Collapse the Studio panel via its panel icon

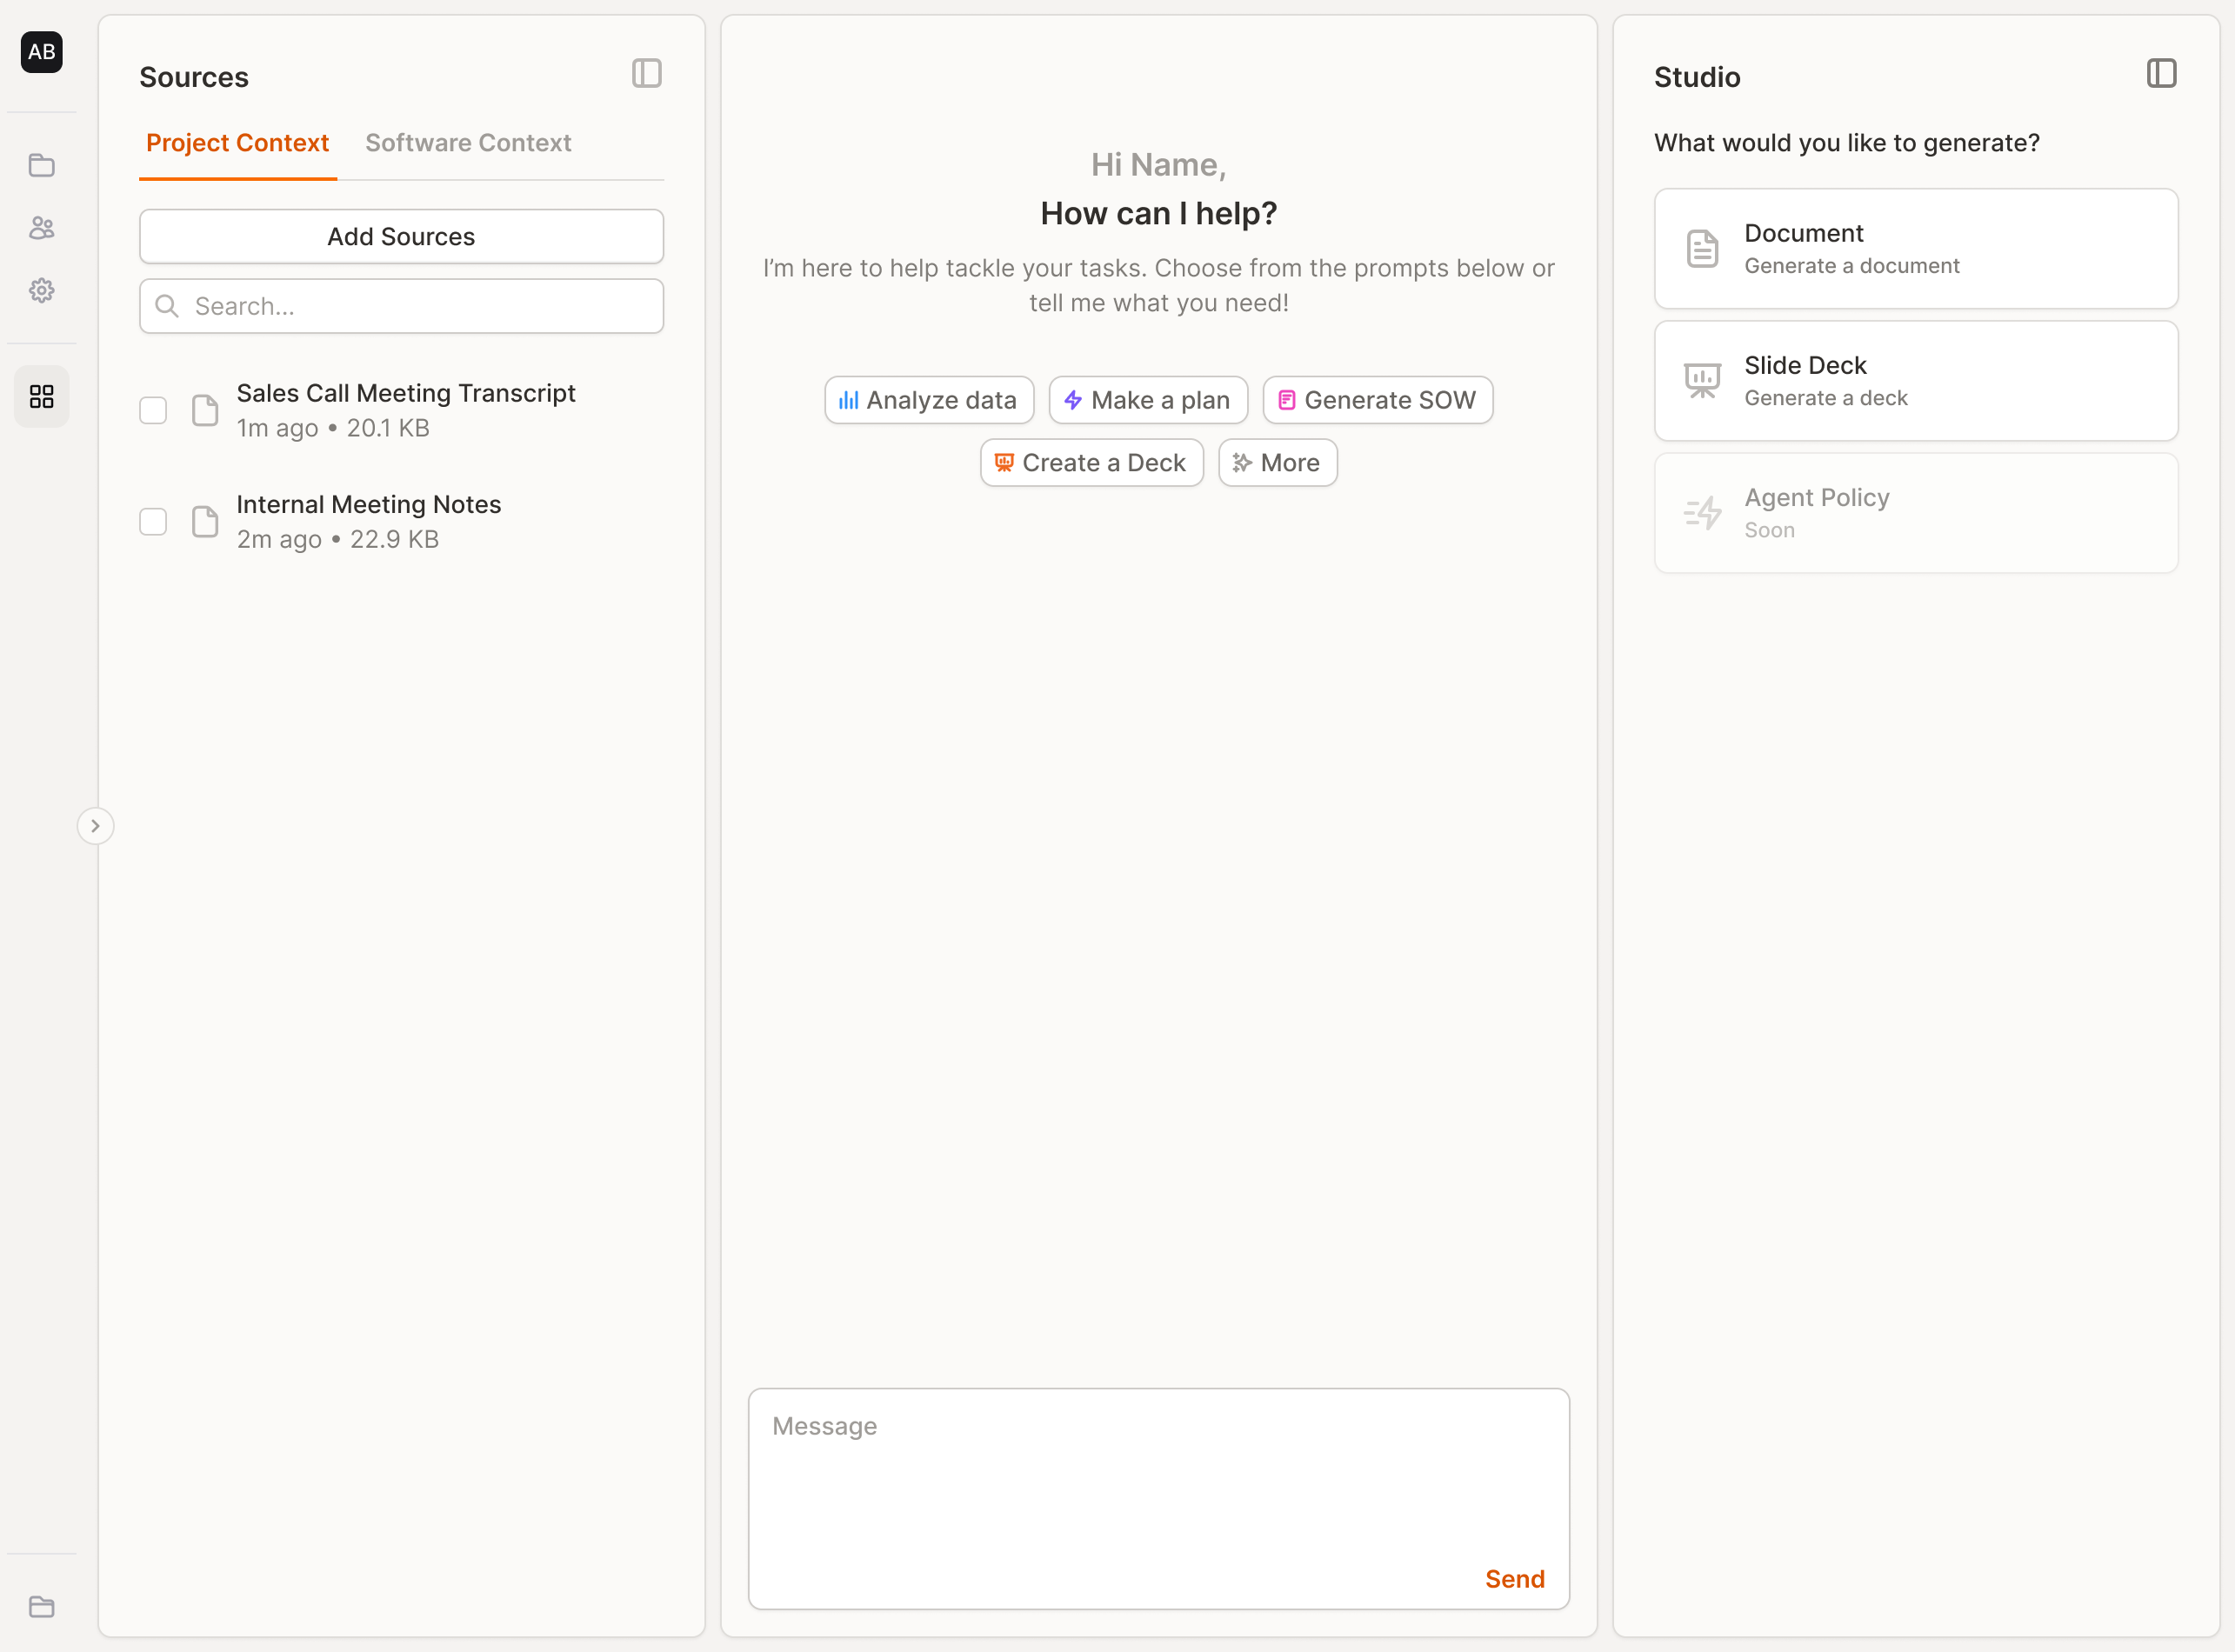[x=2160, y=74]
